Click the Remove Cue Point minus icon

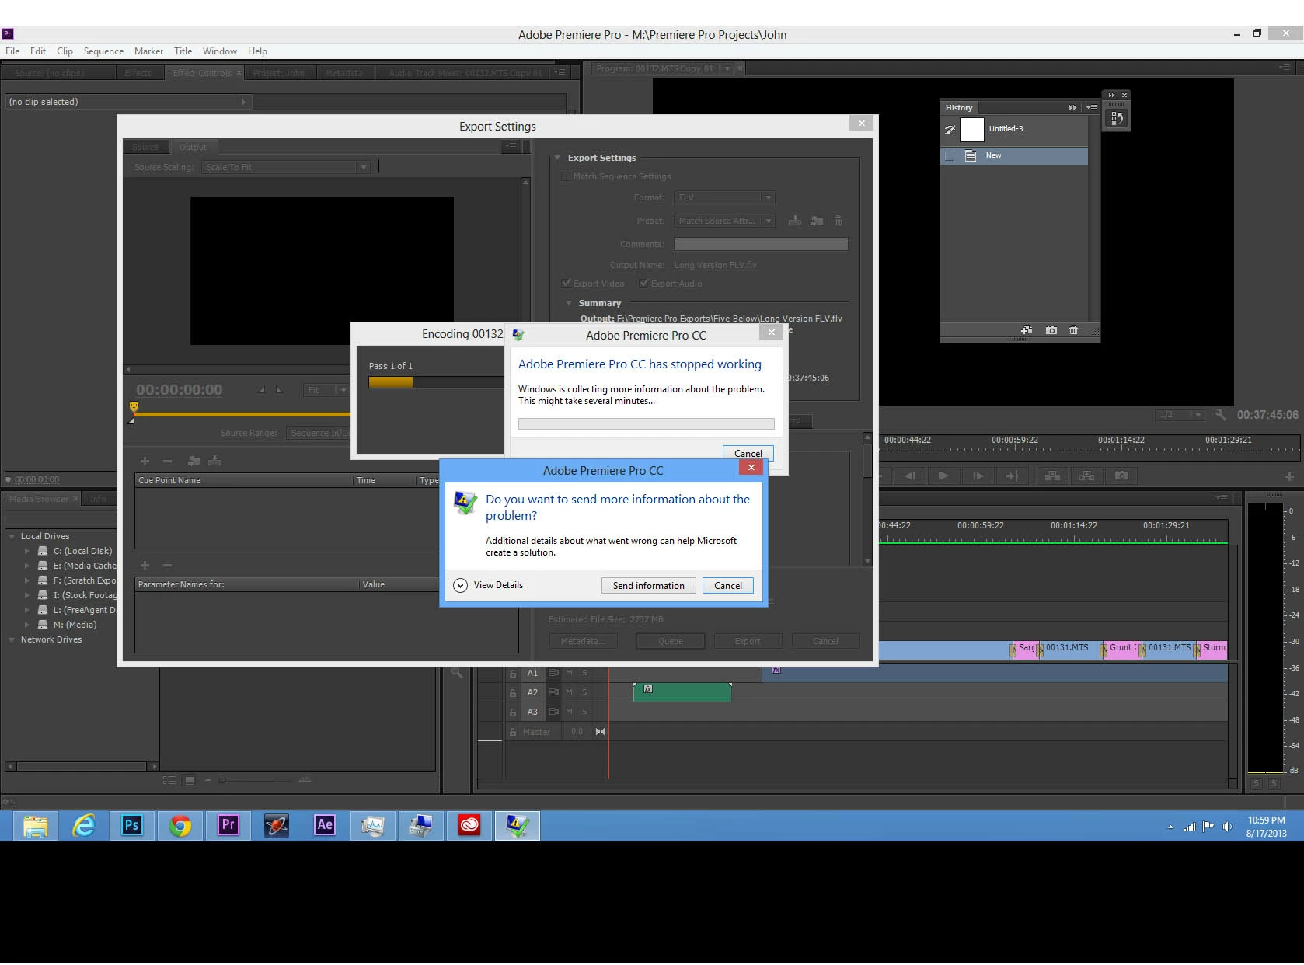(x=167, y=461)
